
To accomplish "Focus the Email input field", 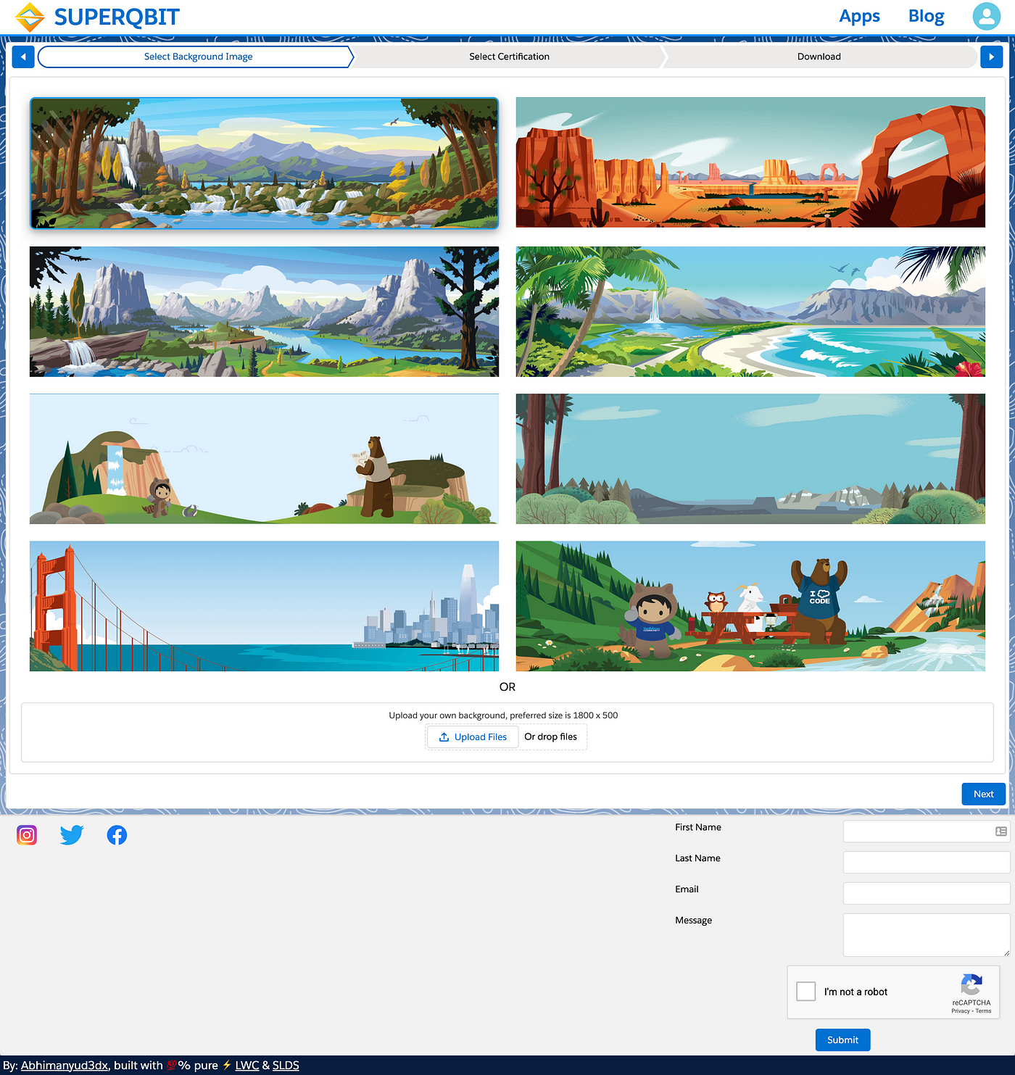I will pyautogui.click(x=927, y=893).
